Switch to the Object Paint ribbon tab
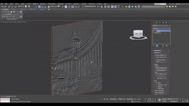This screenshot has width=189, height=106. coord(33,9)
